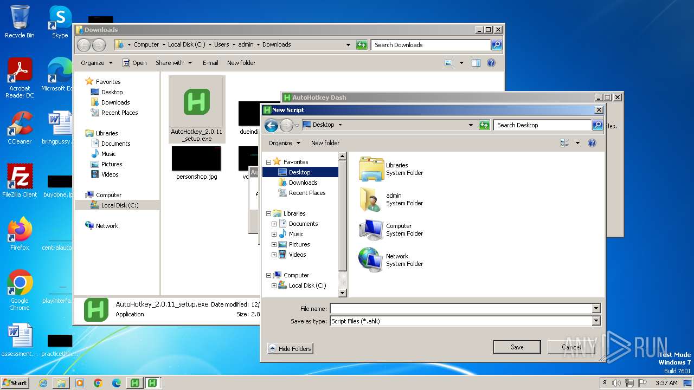The width and height of the screenshot is (694, 390).
Task: Click the Back arrow in New Script dialog
Action: 271,125
